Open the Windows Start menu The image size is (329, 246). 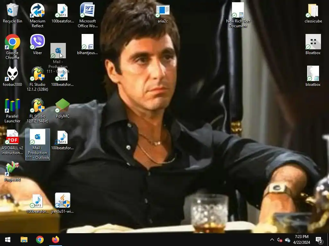(8, 240)
